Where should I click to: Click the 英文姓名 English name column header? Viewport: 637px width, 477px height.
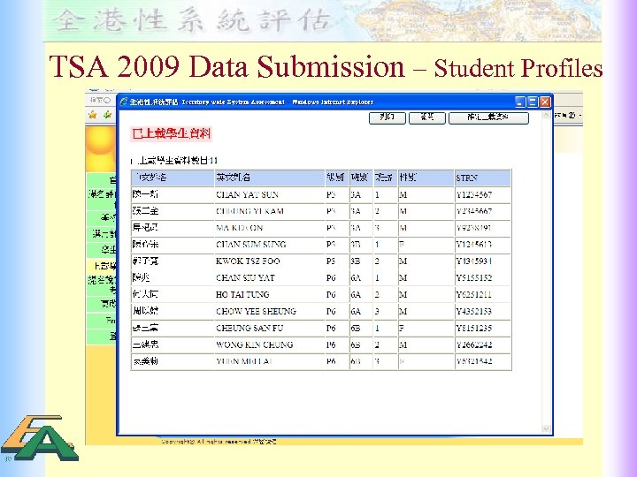269,178
